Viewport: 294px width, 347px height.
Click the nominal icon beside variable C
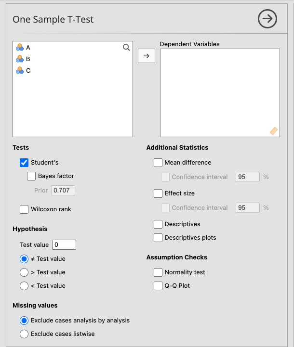click(x=20, y=70)
